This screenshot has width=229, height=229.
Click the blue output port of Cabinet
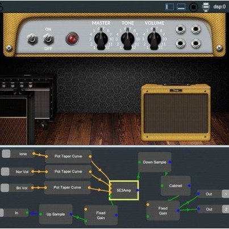tap(189, 186)
